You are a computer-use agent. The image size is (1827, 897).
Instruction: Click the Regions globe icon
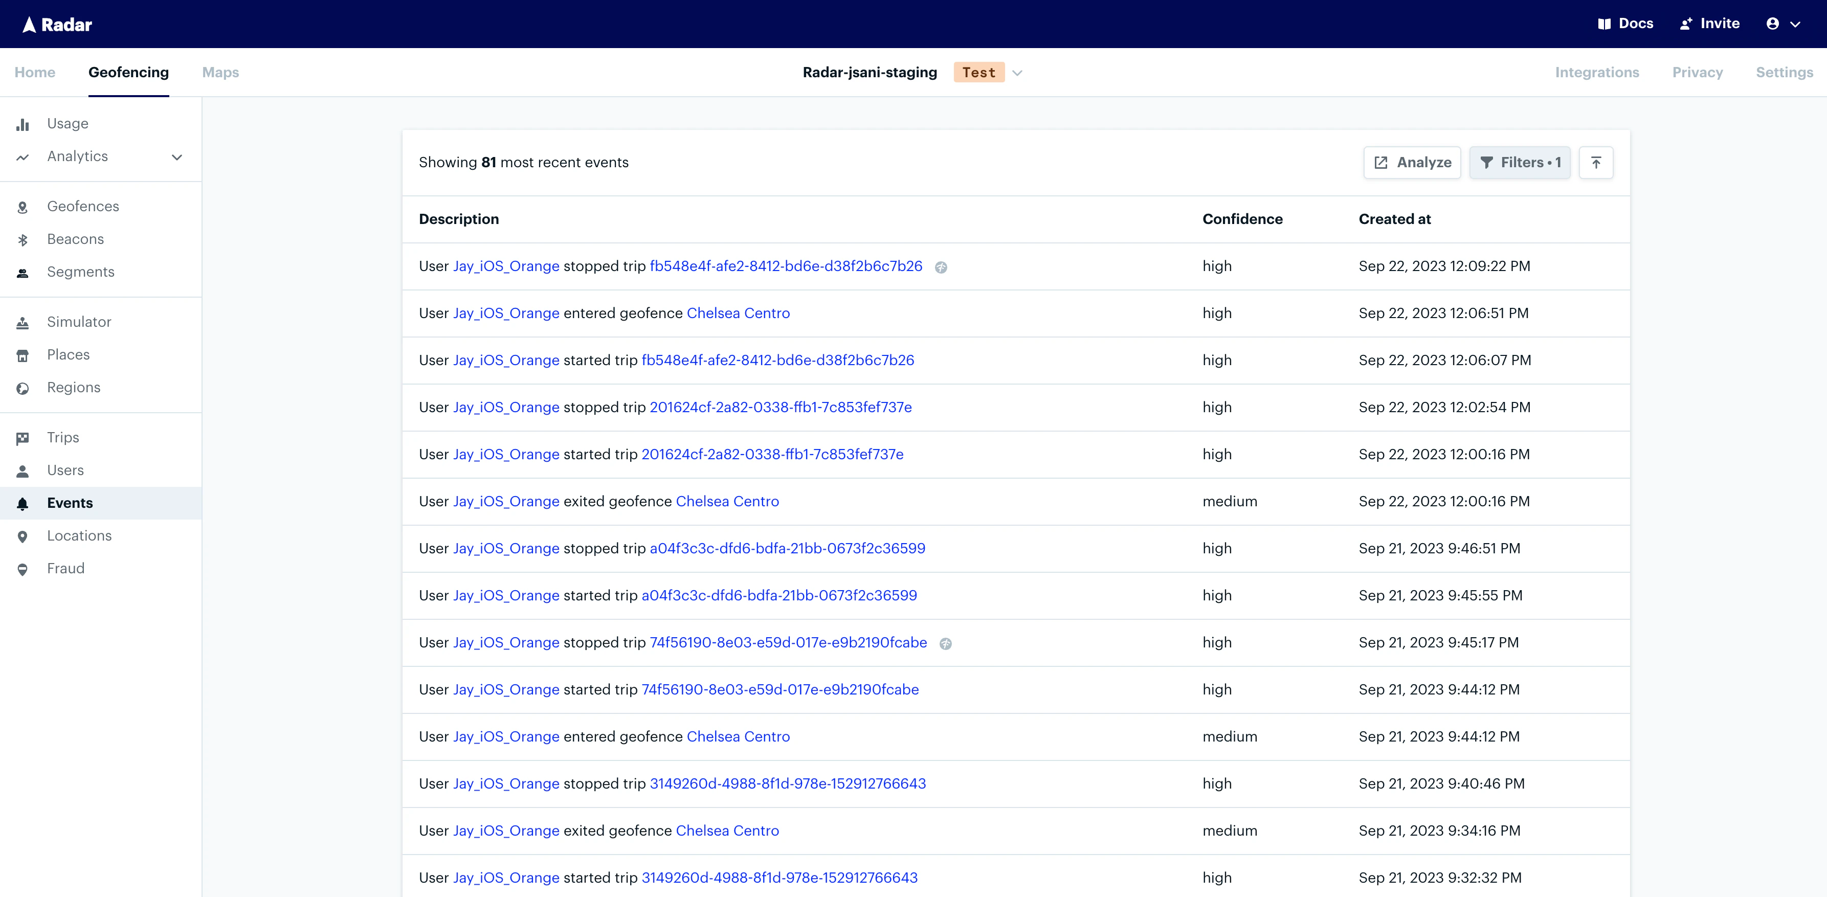click(23, 388)
